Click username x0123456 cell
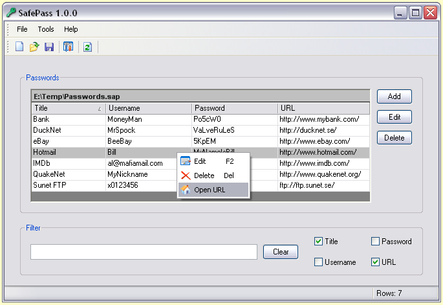This screenshot has width=443, height=305. click(x=141, y=185)
